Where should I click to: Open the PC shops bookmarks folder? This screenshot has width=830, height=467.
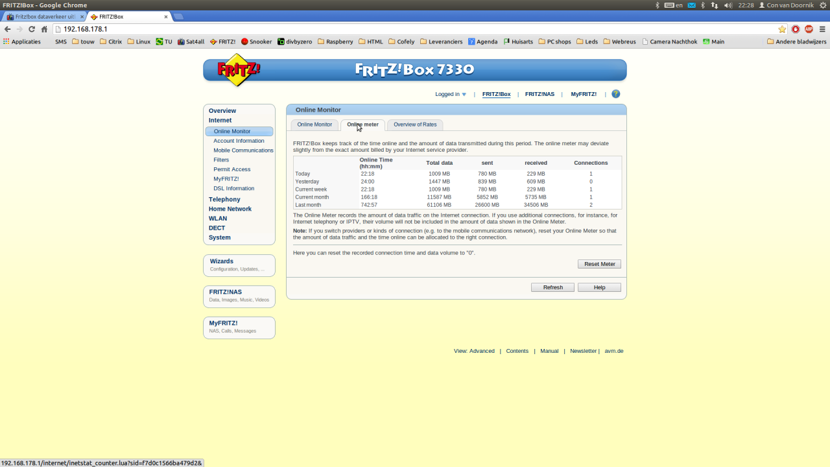point(554,42)
